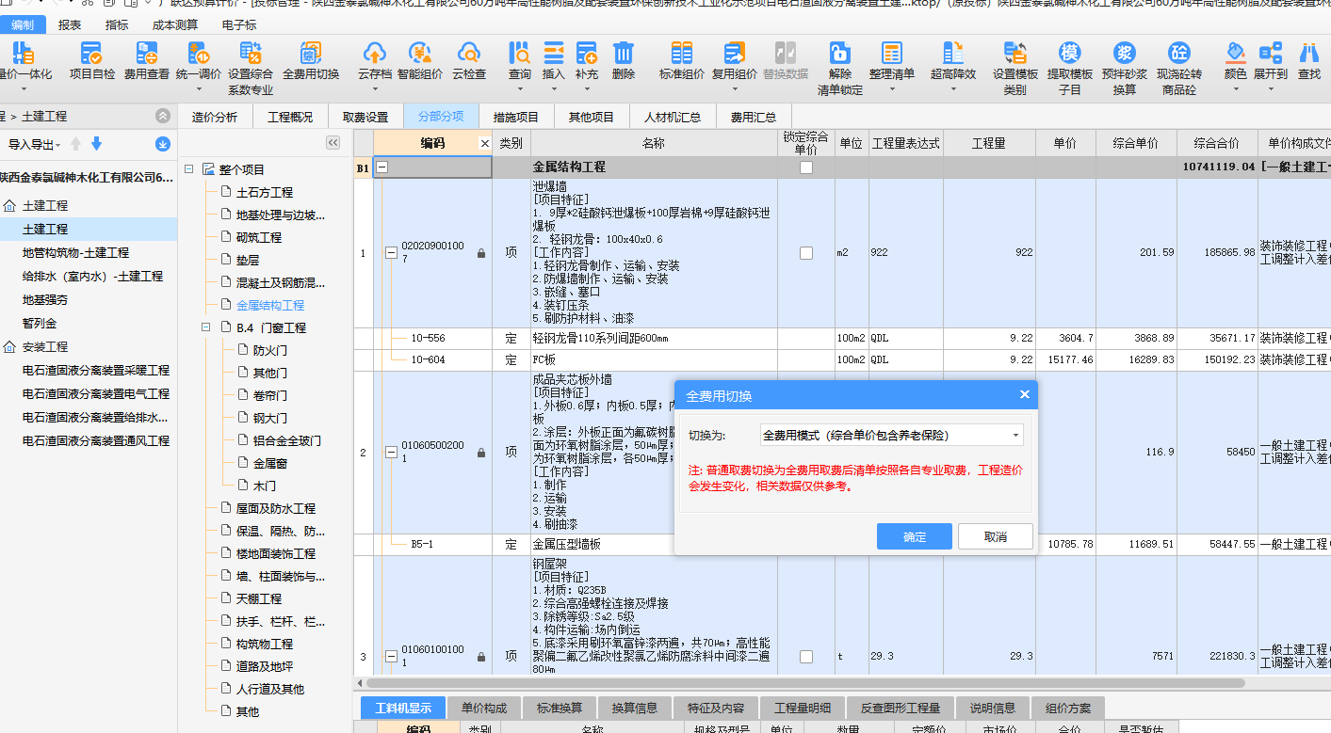Collapse the B1 金属结构工程 section row
The image size is (1331, 733).
pyautogui.click(x=381, y=167)
